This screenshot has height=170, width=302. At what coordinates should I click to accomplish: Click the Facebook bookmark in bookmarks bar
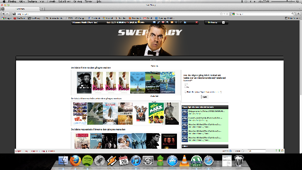coord(94,18)
